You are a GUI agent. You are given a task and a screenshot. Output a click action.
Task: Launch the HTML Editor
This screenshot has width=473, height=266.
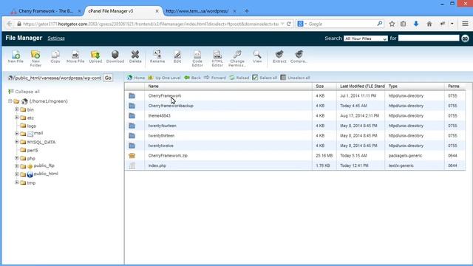[x=217, y=58]
